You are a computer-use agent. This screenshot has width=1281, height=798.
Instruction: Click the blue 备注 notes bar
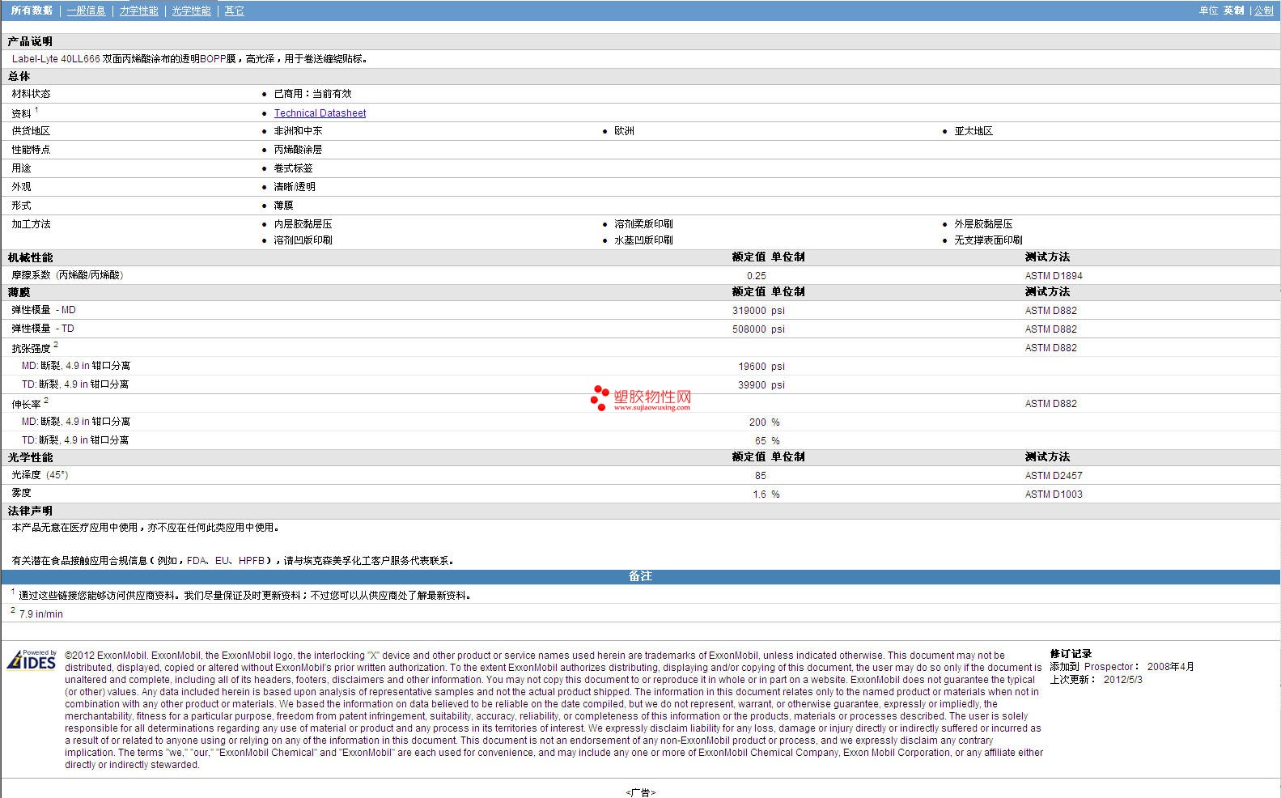(x=640, y=576)
